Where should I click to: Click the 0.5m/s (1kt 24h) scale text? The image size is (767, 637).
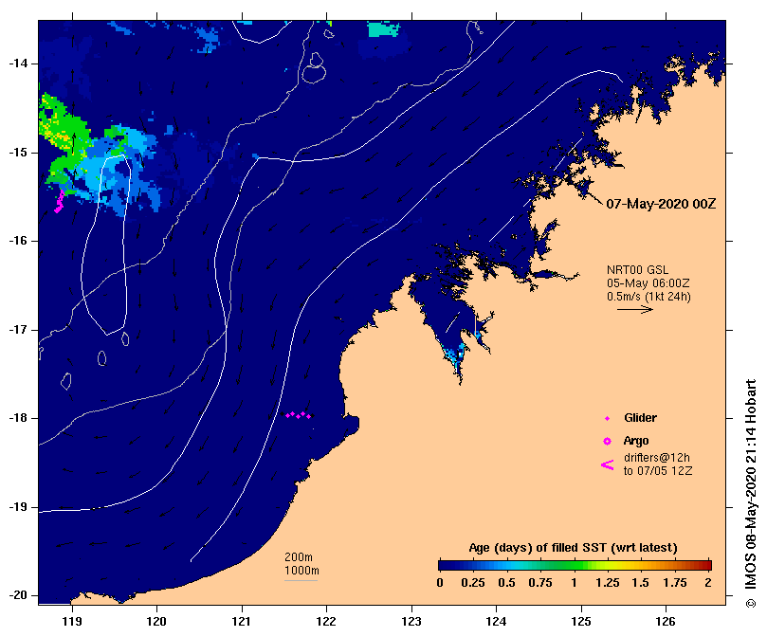(648, 297)
